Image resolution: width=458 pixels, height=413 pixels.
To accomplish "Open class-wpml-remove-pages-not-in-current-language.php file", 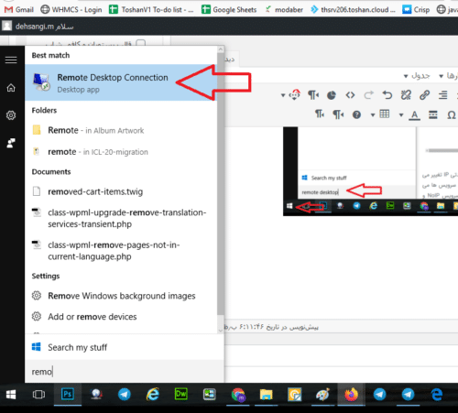I will (121, 251).
